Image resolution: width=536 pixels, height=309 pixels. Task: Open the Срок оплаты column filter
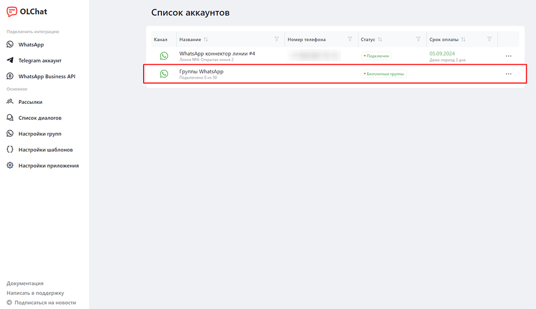(x=489, y=39)
